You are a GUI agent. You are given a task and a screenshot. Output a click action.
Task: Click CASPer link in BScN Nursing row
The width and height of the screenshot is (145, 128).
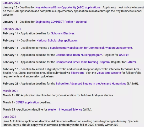124,55
